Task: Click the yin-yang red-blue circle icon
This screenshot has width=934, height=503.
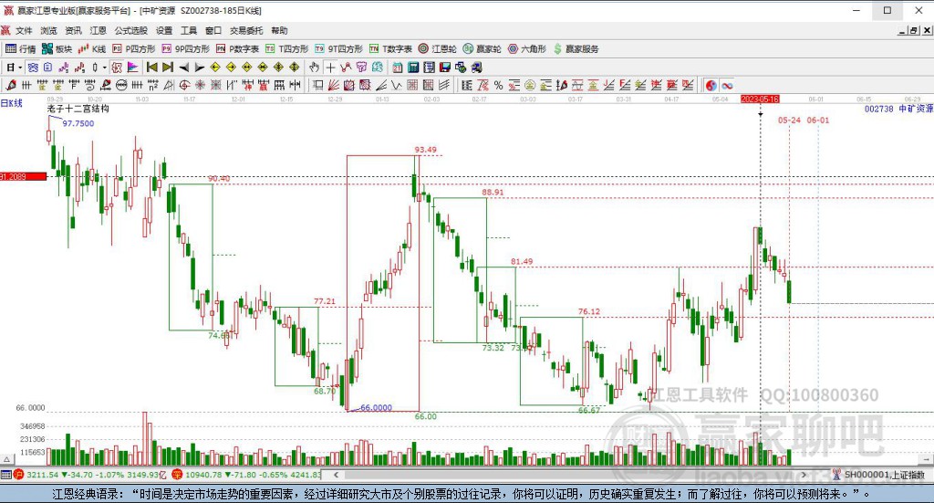Action: coord(711,85)
